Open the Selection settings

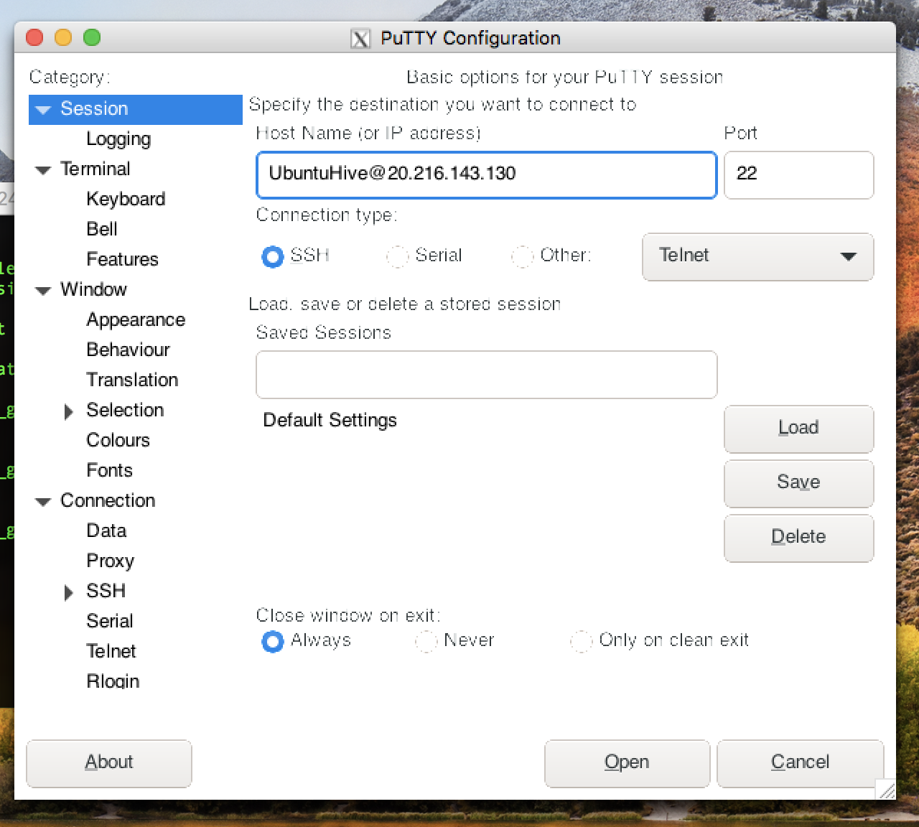point(125,410)
